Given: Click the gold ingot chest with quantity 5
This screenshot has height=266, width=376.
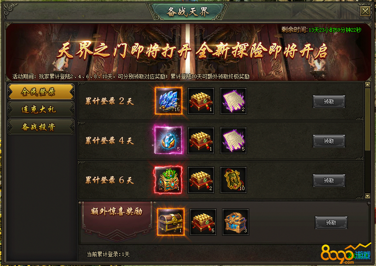Looking at the screenshot, I should pyautogui.click(x=203, y=222).
